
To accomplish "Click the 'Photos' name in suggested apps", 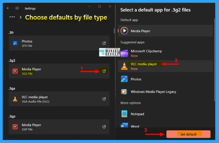I will click(x=136, y=79).
